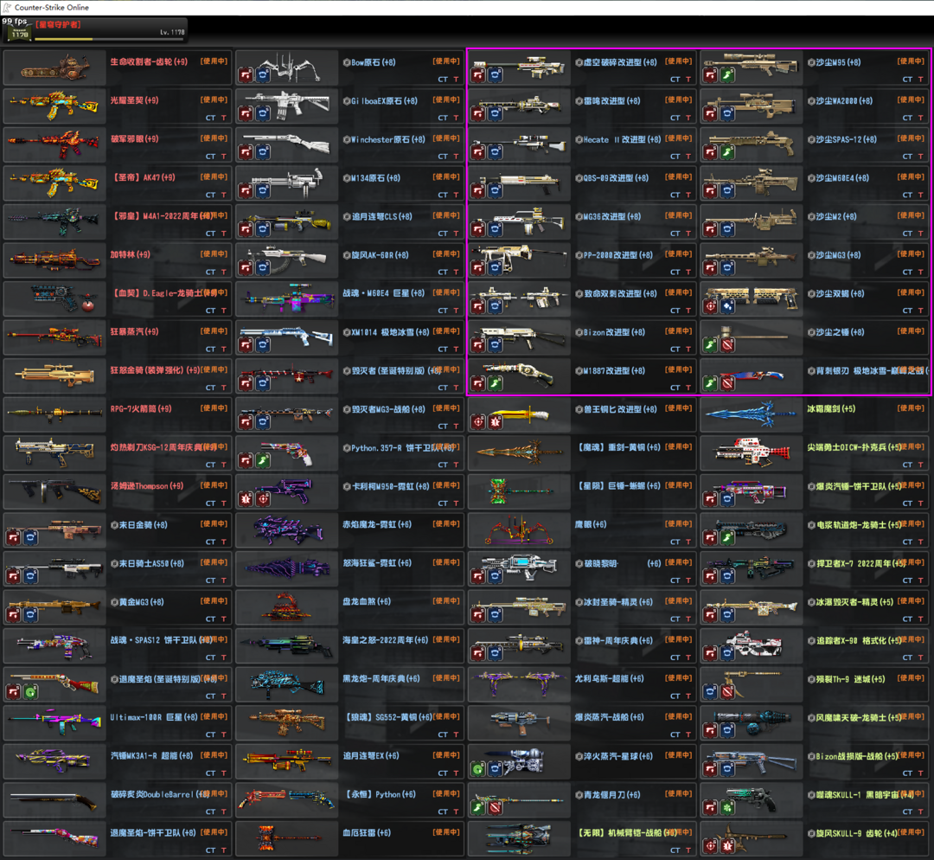Click green boot icon on M1887改进型
This screenshot has width=934, height=860.
point(496,383)
